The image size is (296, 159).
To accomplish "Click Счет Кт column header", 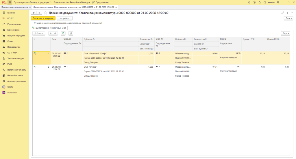I will tap(164, 39).
